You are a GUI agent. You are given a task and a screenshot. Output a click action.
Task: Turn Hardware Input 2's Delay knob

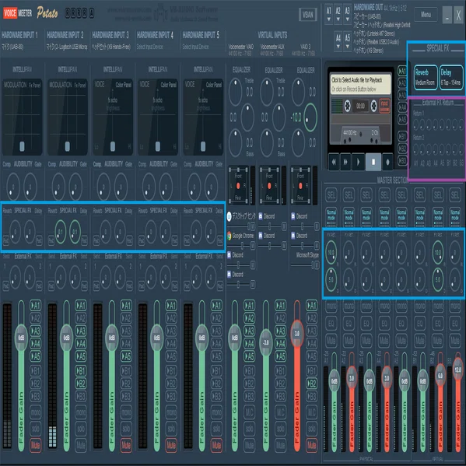(x=75, y=232)
